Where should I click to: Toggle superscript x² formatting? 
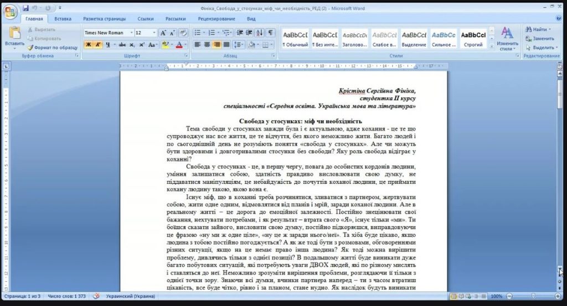141,44
